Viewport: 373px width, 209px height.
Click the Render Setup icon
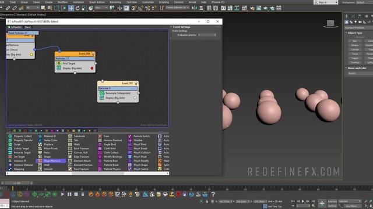(252, 8)
